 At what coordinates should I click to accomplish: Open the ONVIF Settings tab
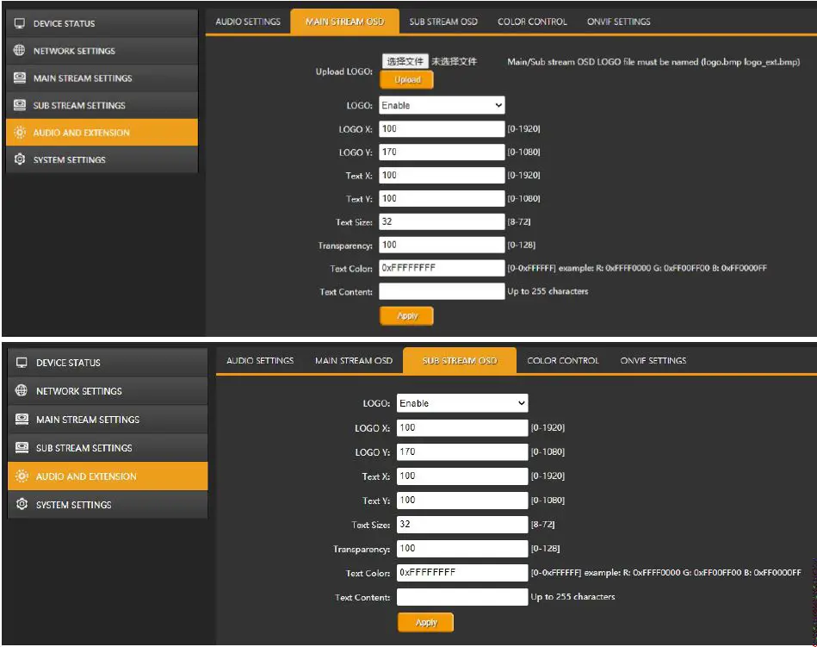click(616, 21)
